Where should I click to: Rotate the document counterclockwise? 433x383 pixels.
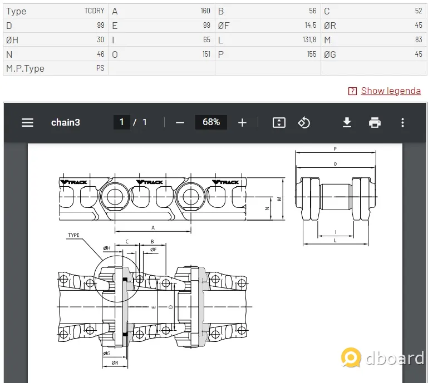coord(304,122)
